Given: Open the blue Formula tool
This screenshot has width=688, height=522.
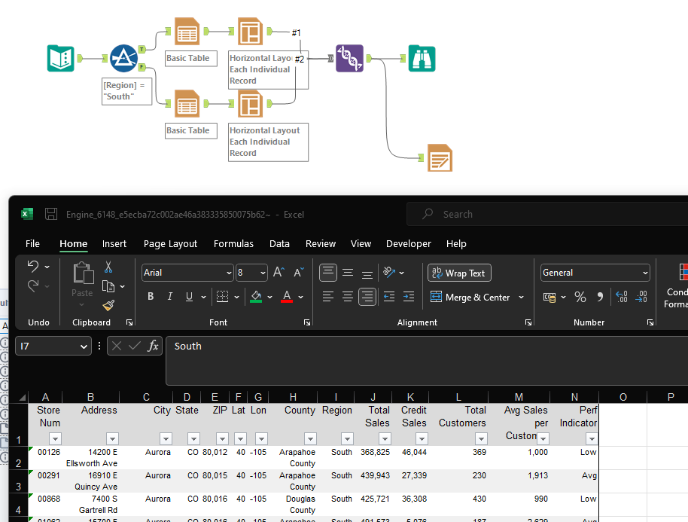Looking at the screenshot, I should (x=123, y=58).
